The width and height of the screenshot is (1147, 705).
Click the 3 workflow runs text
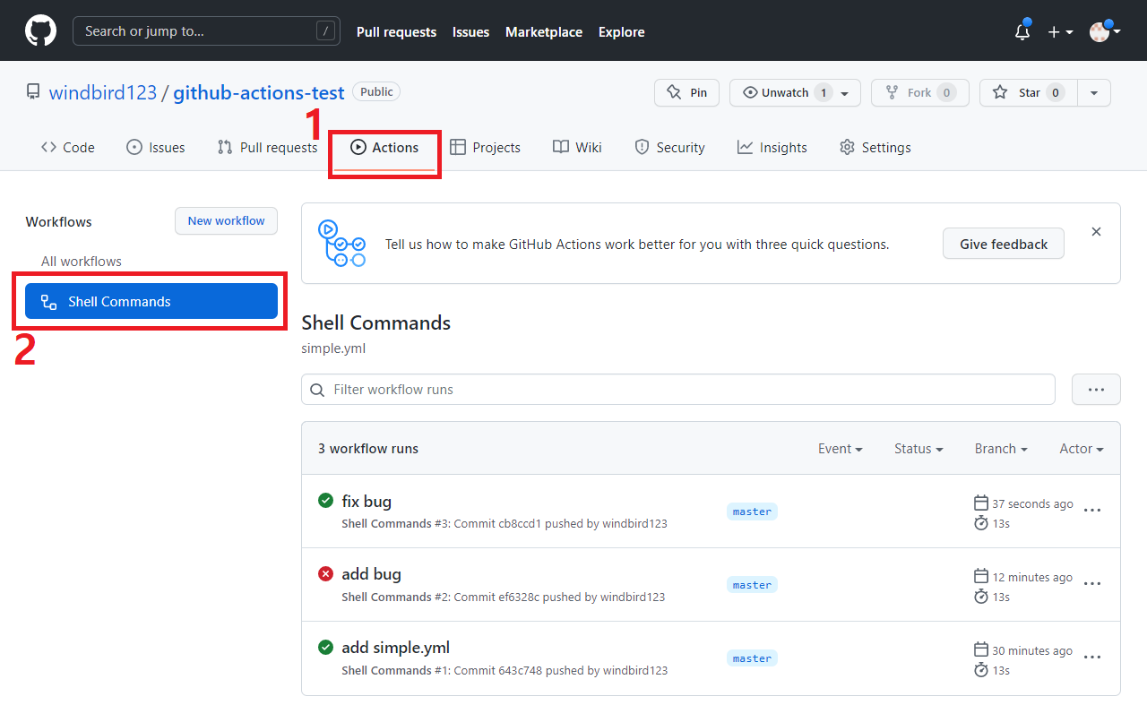click(x=368, y=448)
